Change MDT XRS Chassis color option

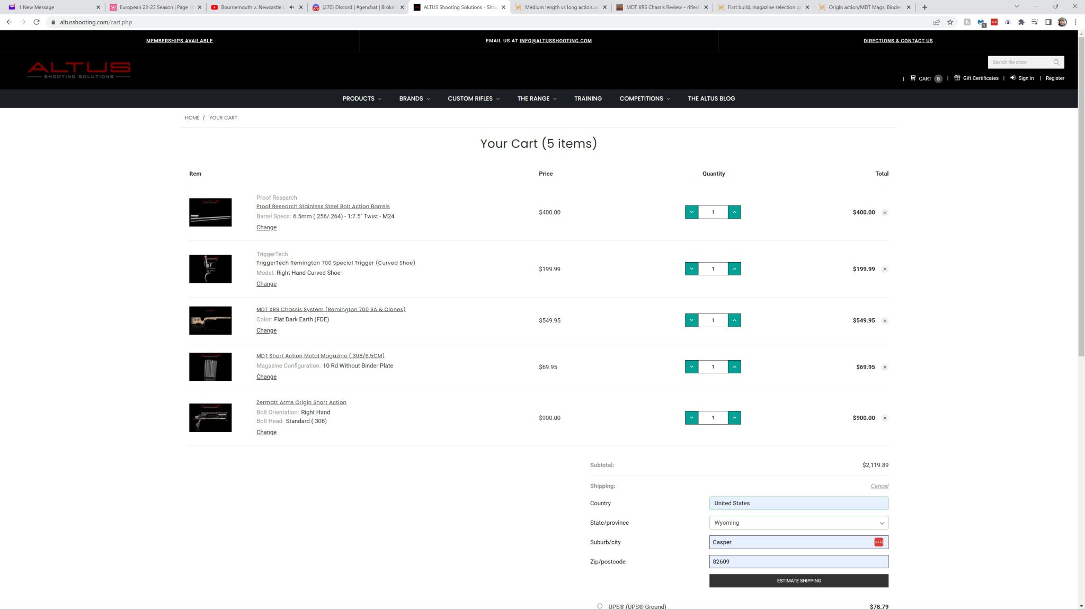(266, 330)
